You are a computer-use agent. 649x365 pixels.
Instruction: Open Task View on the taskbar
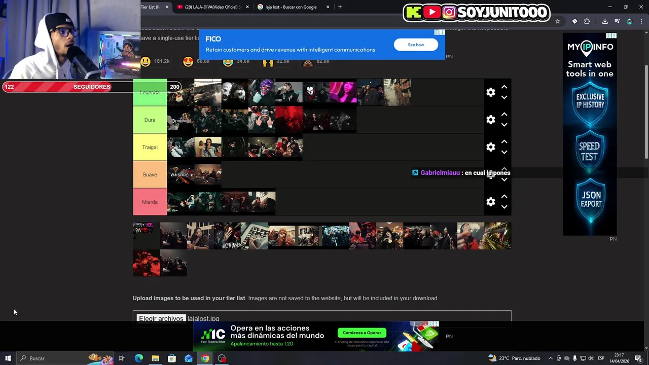click(x=122, y=358)
